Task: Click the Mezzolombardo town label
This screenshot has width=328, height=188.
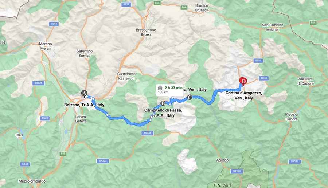Action: tap(32, 181)
